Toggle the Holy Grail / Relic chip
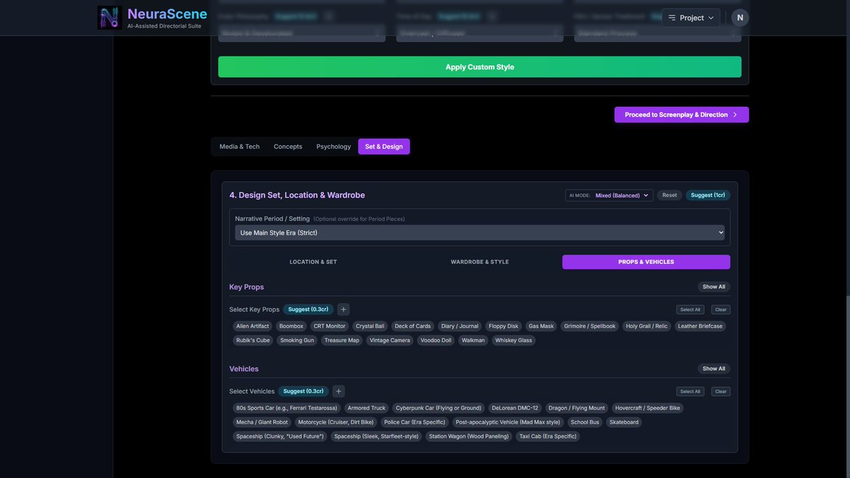Screen dimensions: 850x478 (647, 326)
